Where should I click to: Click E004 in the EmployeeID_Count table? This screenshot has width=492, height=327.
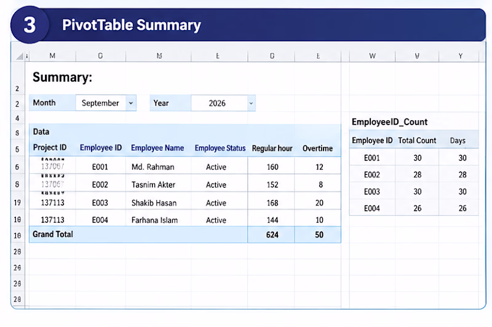(372, 208)
